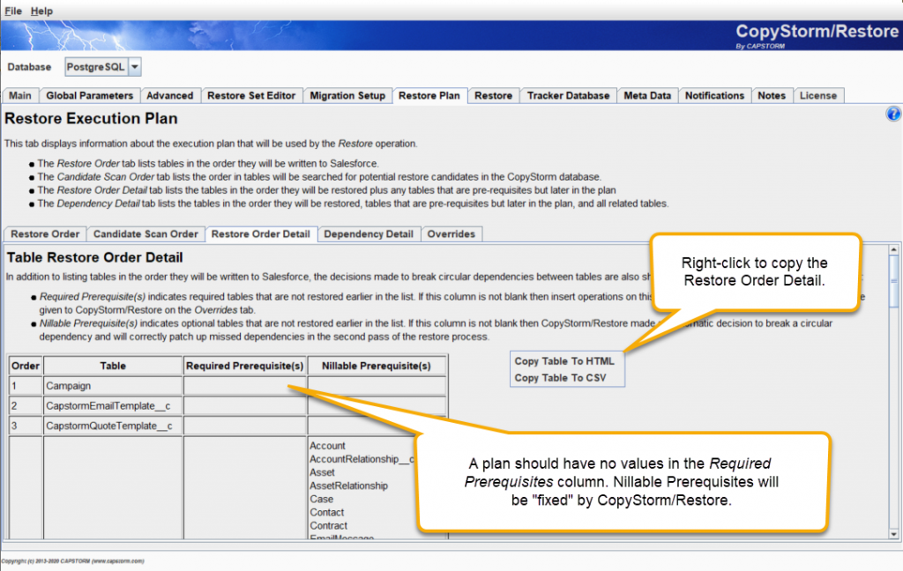Select the CapstormQuoteTemplate__c table cell
903x571 pixels.
coord(113,426)
